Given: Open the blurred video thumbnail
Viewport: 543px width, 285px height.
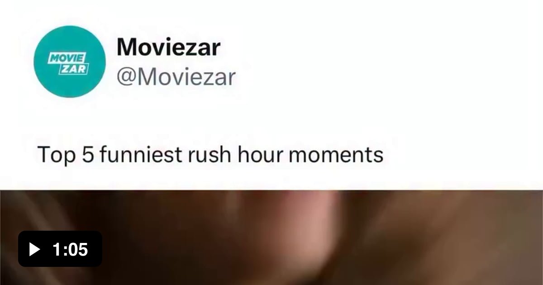Looking at the screenshot, I should click(x=271, y=237).
